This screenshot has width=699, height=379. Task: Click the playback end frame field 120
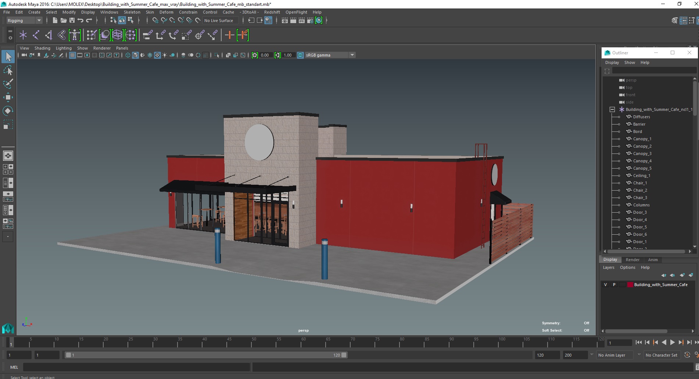tap(546, 355)
